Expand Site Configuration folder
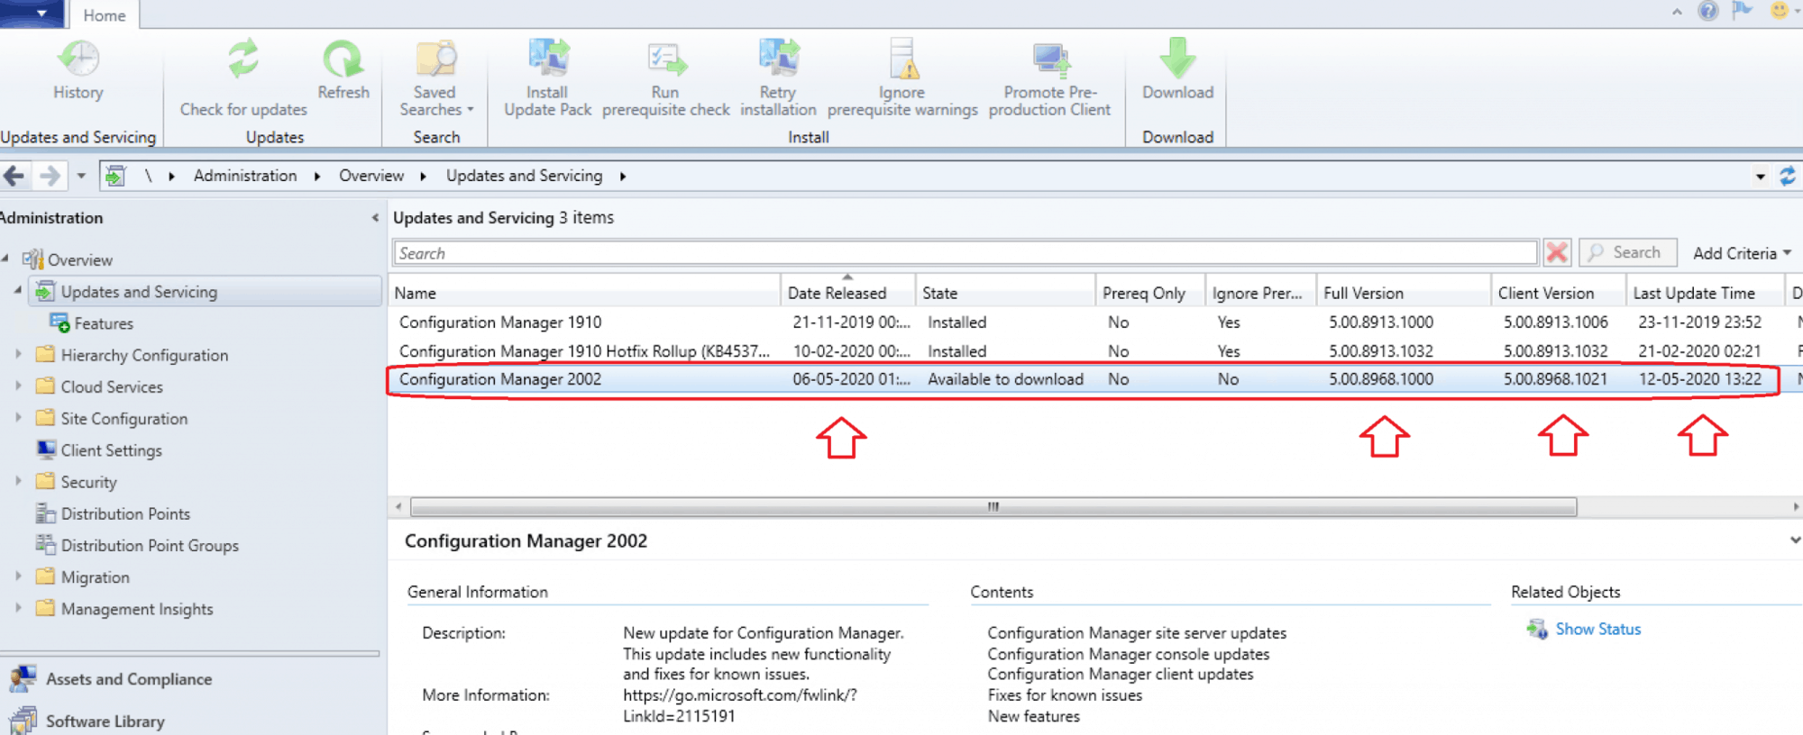The width and height of the screenshot is (1803, 735). click(x=18, y=418)
